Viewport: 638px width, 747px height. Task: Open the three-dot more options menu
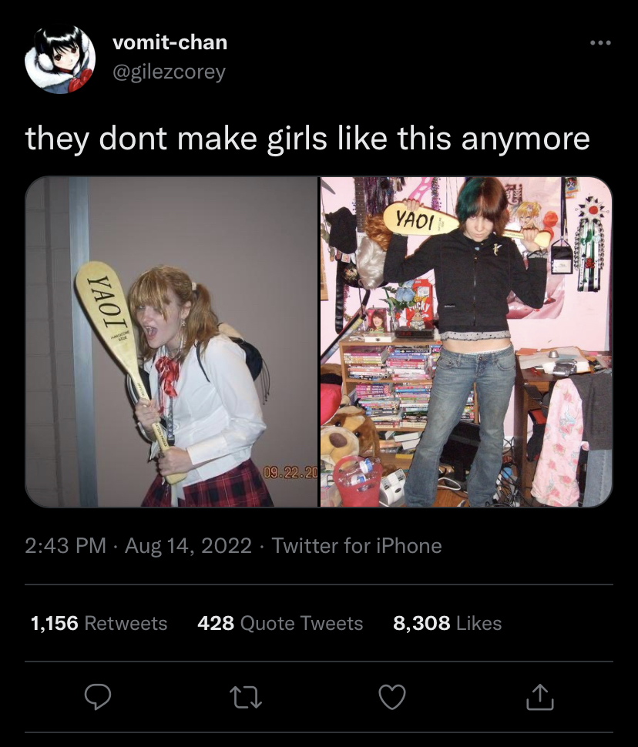[x=600, y=43]
